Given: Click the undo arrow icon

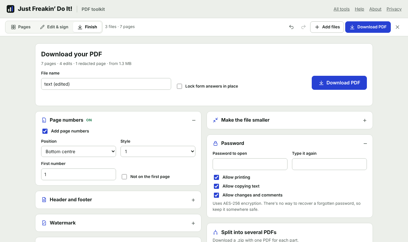Looking at the screenshot, I should point(291,27).
